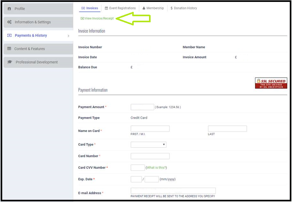Click the graduation cap icon for Professional Development

[10, 62]
